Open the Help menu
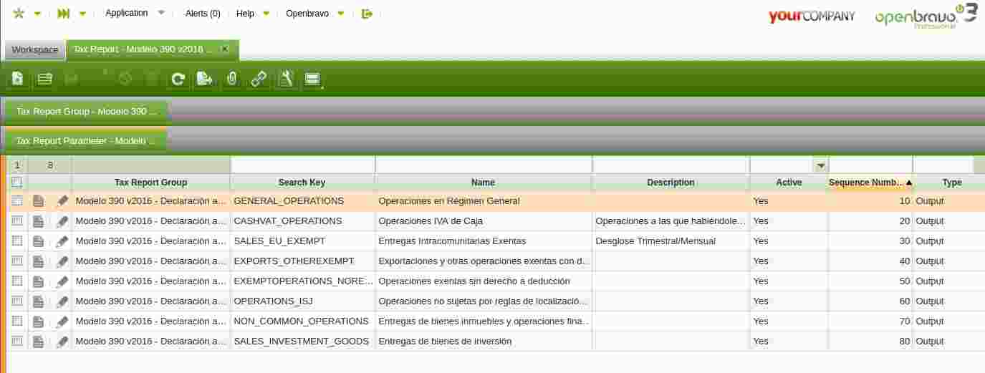Image resolution: width=985 pixels, height=373 pixels. 252,14
